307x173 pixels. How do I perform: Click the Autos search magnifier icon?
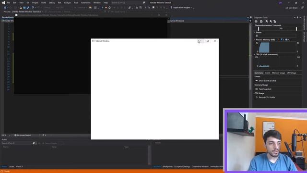(x=34, y=143)
